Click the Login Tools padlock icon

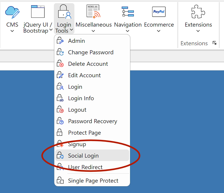coord(64,12)
